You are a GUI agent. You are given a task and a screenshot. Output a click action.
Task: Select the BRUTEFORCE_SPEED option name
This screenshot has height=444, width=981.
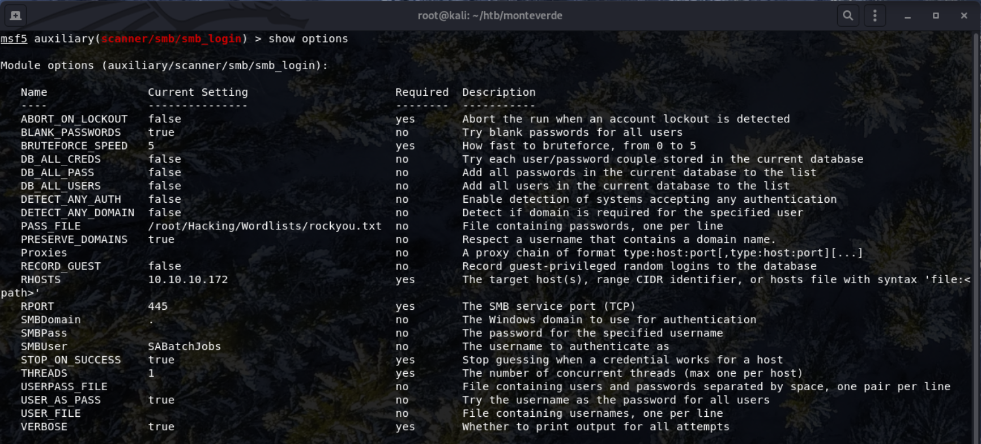pos(74,146)
